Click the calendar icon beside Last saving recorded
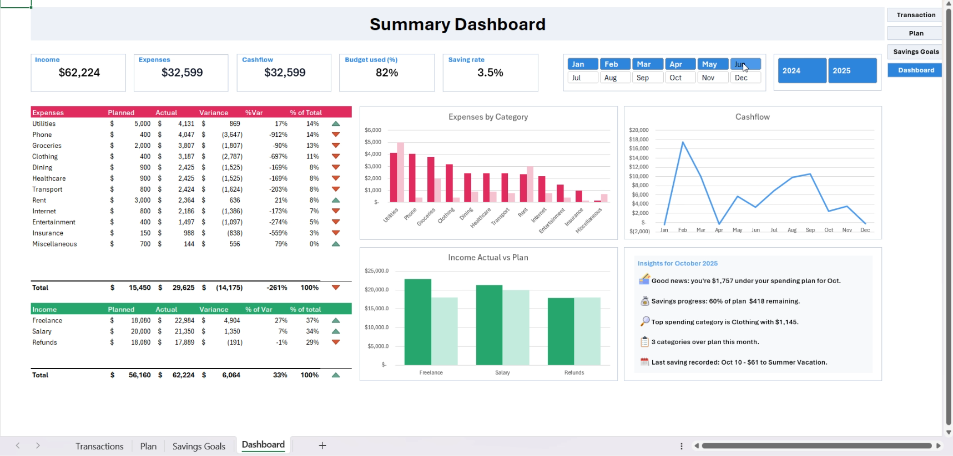 pyautogui.click(x=644, y=362)
